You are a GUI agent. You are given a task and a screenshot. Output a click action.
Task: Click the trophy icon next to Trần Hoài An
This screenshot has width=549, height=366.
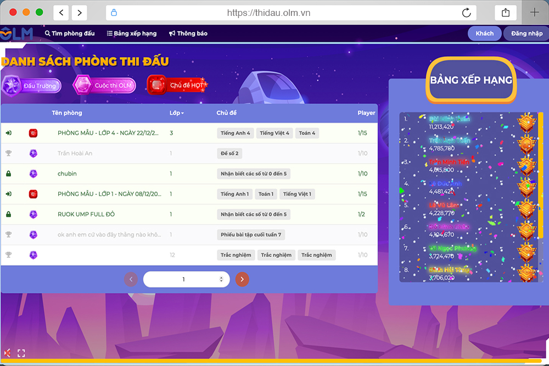pyautogui.click(x=9, y=154)
